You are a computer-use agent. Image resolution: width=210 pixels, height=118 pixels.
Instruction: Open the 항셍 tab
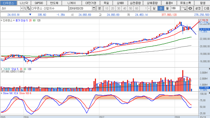[203, 3]
